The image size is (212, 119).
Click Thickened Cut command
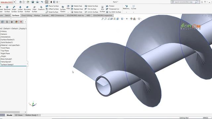click(x=113, y=9)
